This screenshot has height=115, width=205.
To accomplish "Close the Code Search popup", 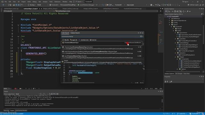I will (143, 33).
